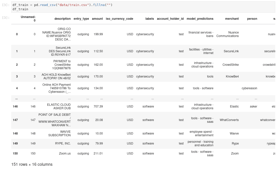Click the 'description' column header
The image size is (278, 169).
tap(62, 19)
